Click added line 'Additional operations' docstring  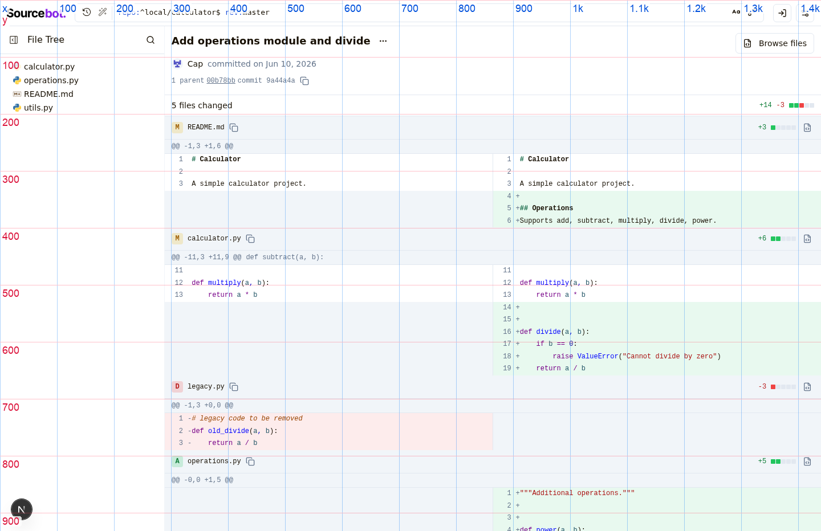577,493
